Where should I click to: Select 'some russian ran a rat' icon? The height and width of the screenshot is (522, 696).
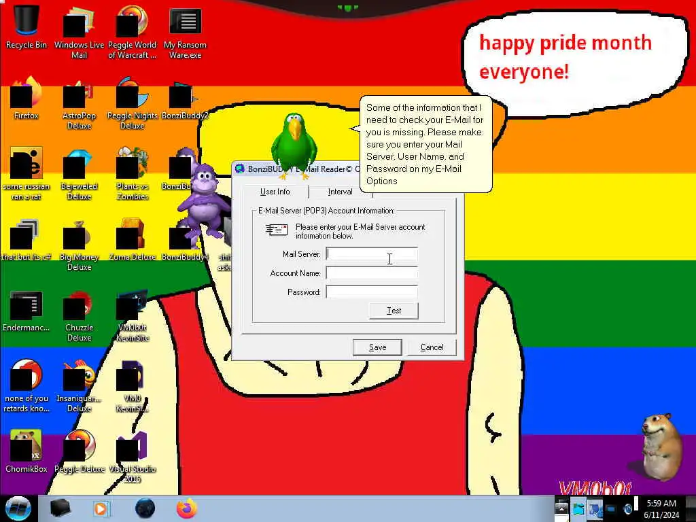click(27, 174)
